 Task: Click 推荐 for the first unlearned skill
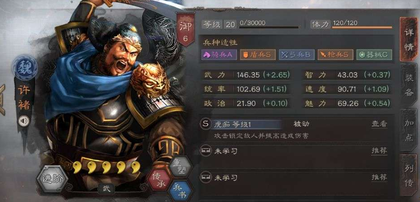click(379, 151)
